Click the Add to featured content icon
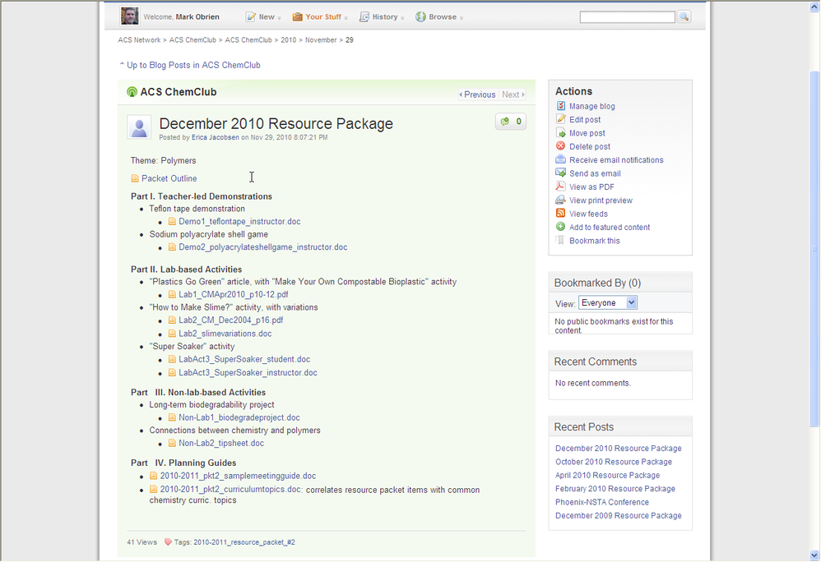Image resolution: width=821 pixels, height=562 pixels. click(560, 227)
